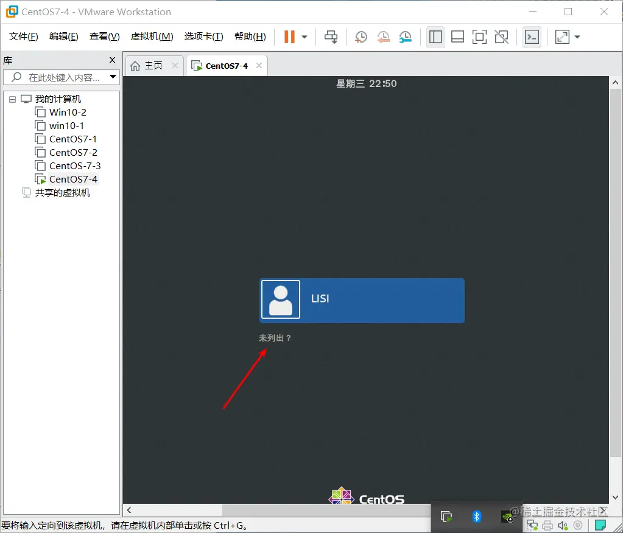The height and width of the screenshot is (533, 623).
Task: Open the 帮助(H) menu
Action: pyautogui.click(x=250, y=37)
